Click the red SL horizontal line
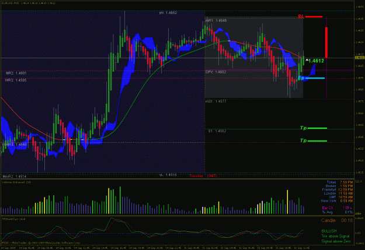This screenshot has height=250, width=365. tap(314, 17)
